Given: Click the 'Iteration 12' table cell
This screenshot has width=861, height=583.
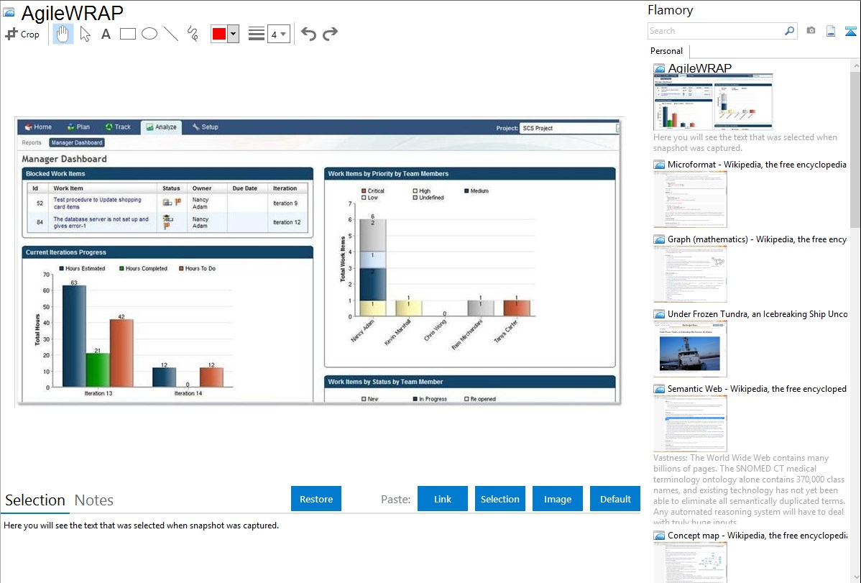Looking at the screenshot, I should [287, 223].
